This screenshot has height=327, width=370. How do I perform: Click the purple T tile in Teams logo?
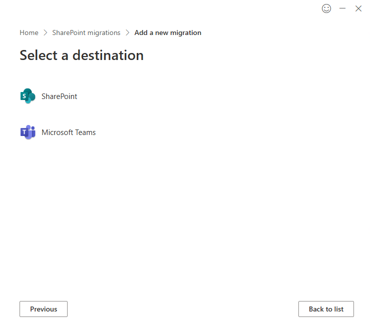pyautogui.click(x=24, y=132)
